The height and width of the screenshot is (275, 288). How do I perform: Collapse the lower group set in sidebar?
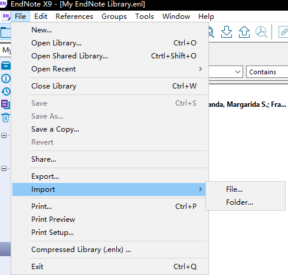point(4,168)
